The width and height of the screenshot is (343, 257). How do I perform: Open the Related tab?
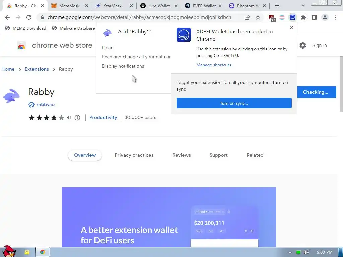[x=255, y=155]
